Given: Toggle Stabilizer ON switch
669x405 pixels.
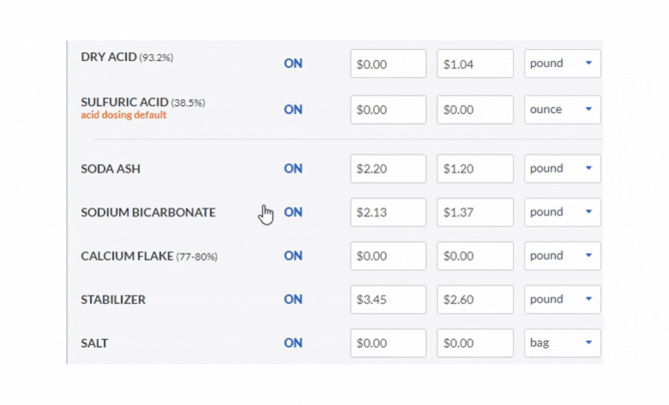Looking at the screenshot, I should pyautogui.click(x=293, y=300).
